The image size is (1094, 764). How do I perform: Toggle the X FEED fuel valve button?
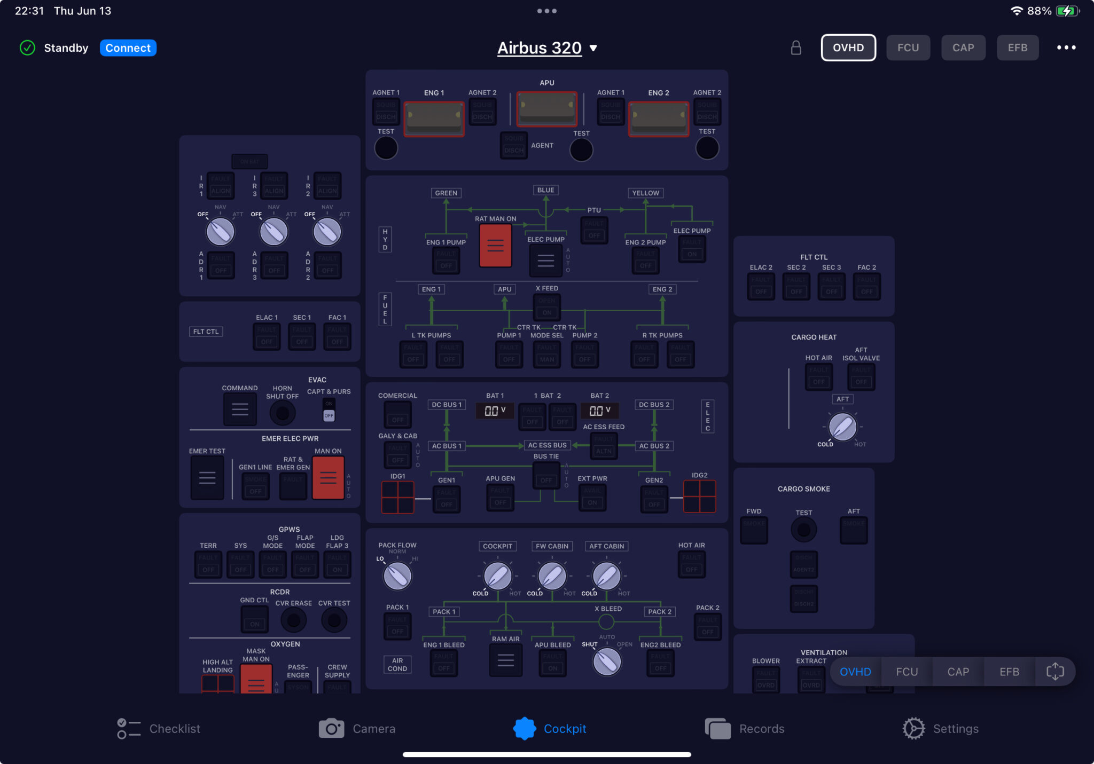pyautogui.click(x=546, y=306)
